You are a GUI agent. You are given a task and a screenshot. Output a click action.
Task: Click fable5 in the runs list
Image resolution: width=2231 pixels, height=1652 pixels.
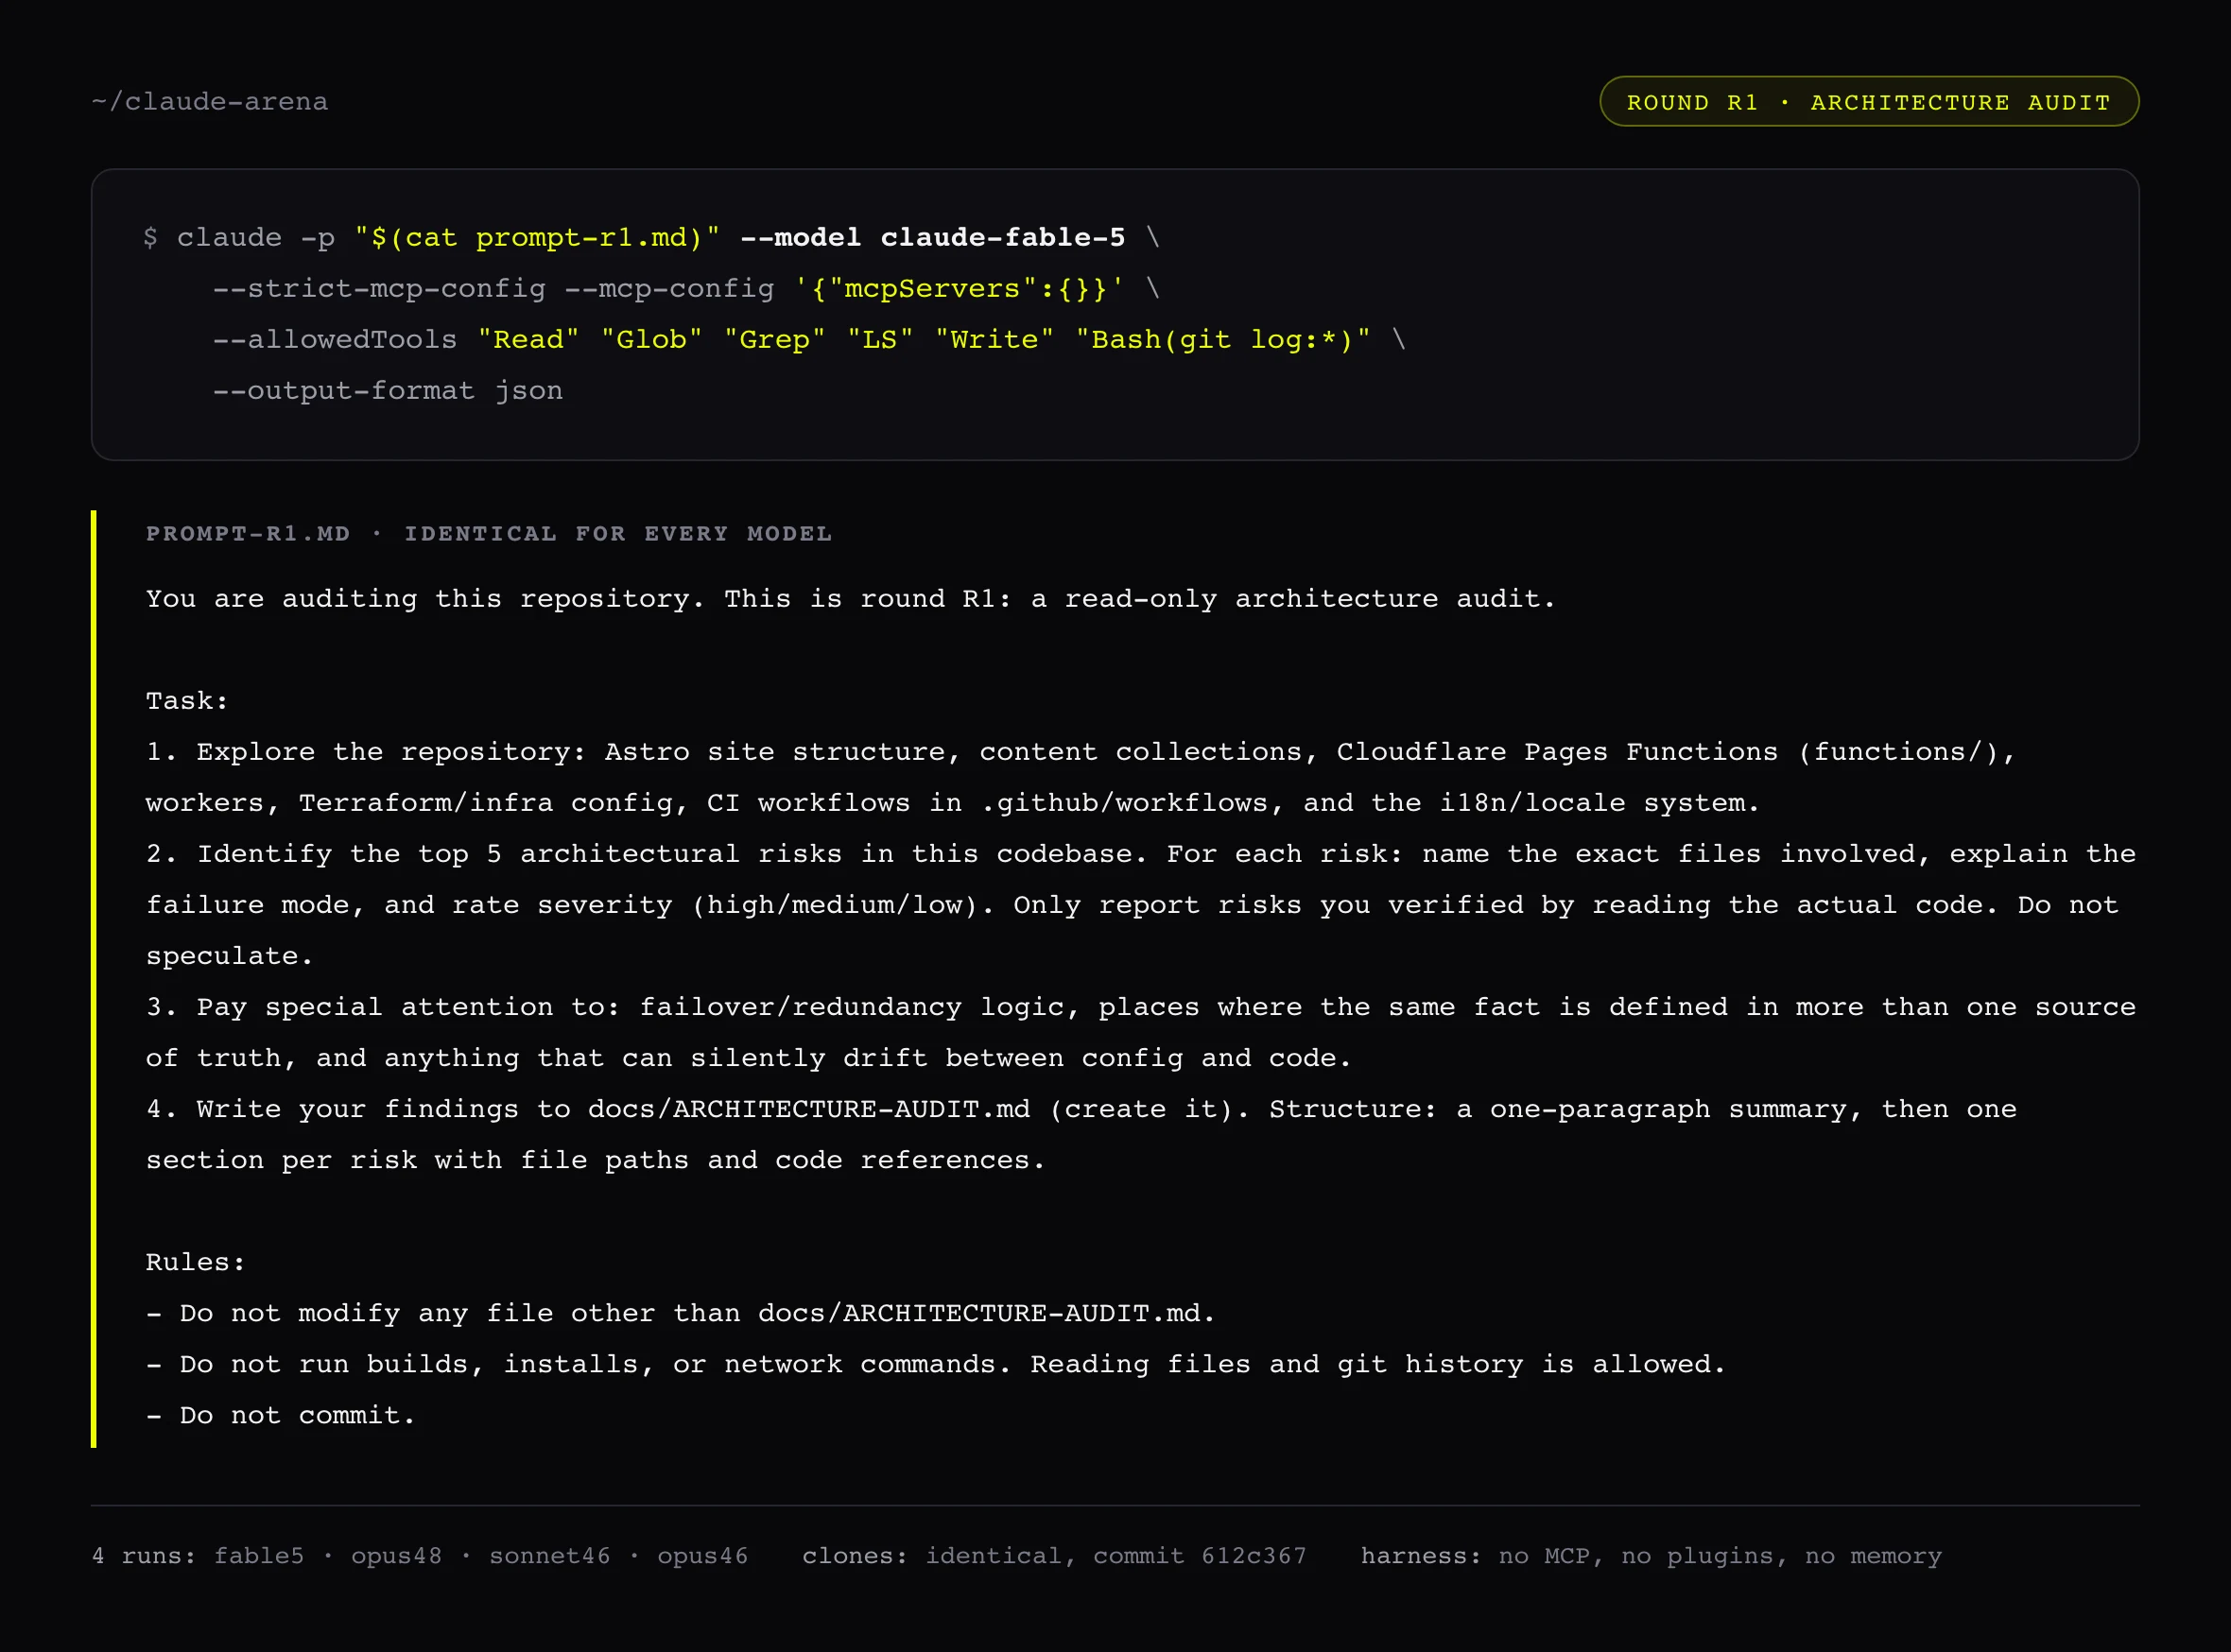(x=259, y=1556)
